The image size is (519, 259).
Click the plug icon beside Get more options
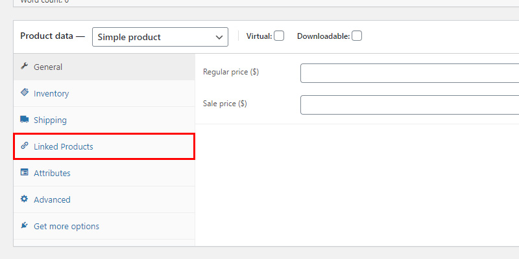[x=24, y=225]
